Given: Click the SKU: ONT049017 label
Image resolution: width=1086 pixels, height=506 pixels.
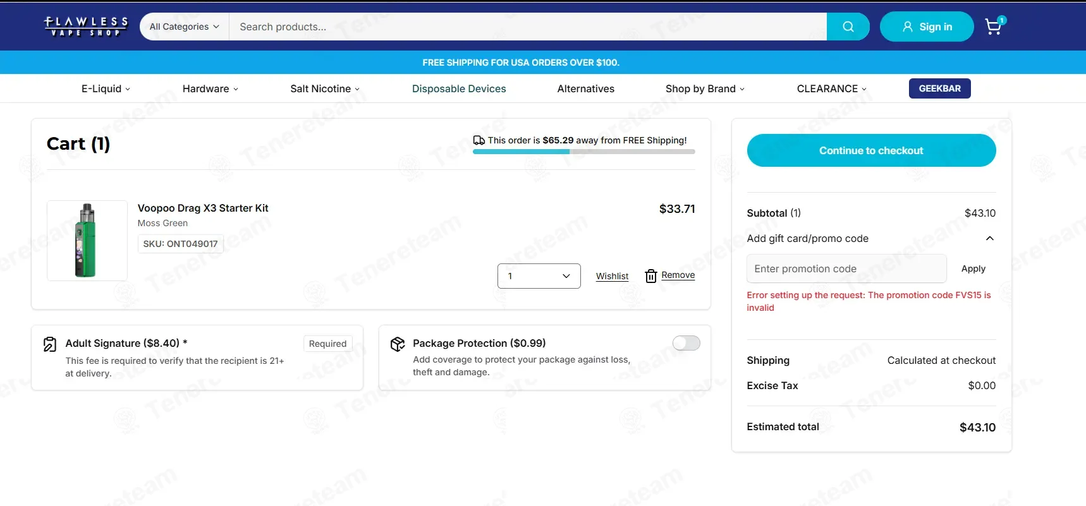Looking at the screenshot, I should [x=180, y=244].
